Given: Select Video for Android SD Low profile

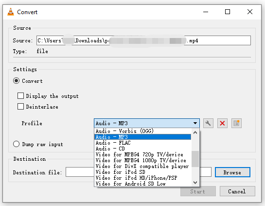Looking at the screenshot, I should (x=142, y=184).
